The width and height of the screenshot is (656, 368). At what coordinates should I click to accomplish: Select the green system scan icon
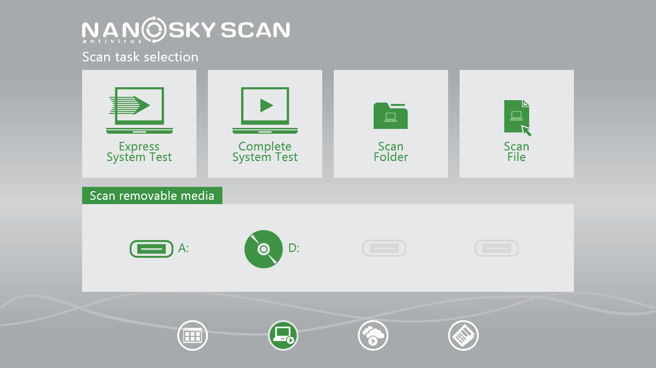[x=283, y=335]
